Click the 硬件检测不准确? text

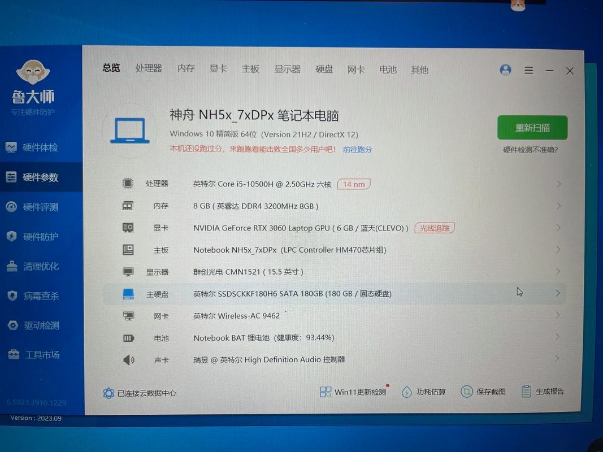530,150
